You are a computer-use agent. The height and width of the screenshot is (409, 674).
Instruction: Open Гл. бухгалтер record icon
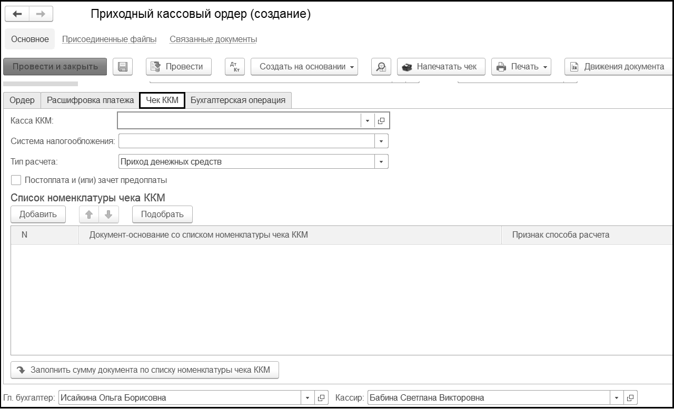click(x=322, y=398)
